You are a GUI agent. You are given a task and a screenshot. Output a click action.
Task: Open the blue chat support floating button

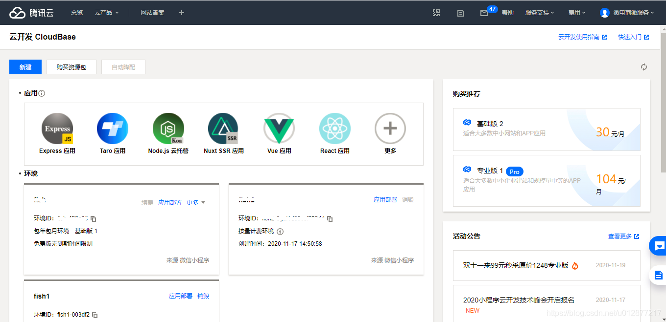(x=658, y=246)
